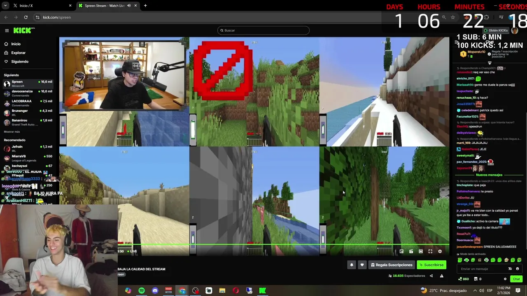Open Opera from the taskbar
The width and height of the screenshot is (527, 296).
236,291
